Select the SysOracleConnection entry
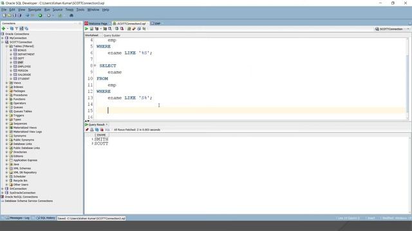 pos(23,193)
